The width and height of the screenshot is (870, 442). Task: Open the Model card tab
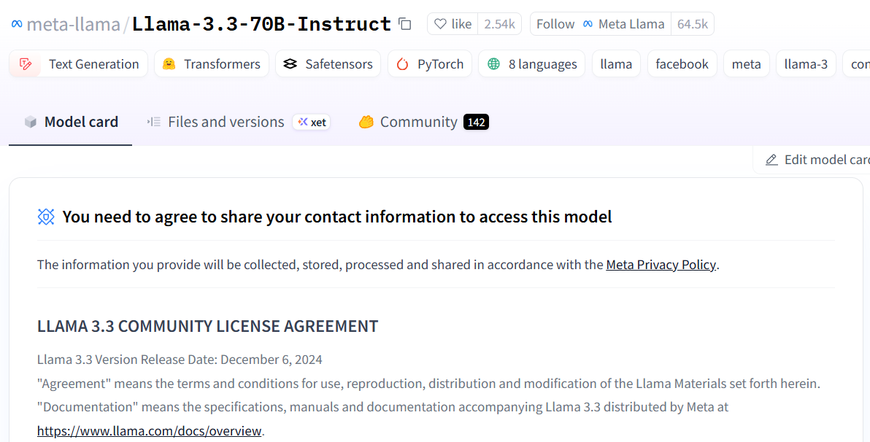coord(71,122)
